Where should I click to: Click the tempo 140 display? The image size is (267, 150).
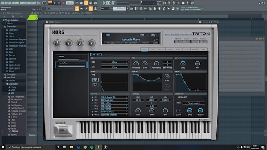[69, 3]
